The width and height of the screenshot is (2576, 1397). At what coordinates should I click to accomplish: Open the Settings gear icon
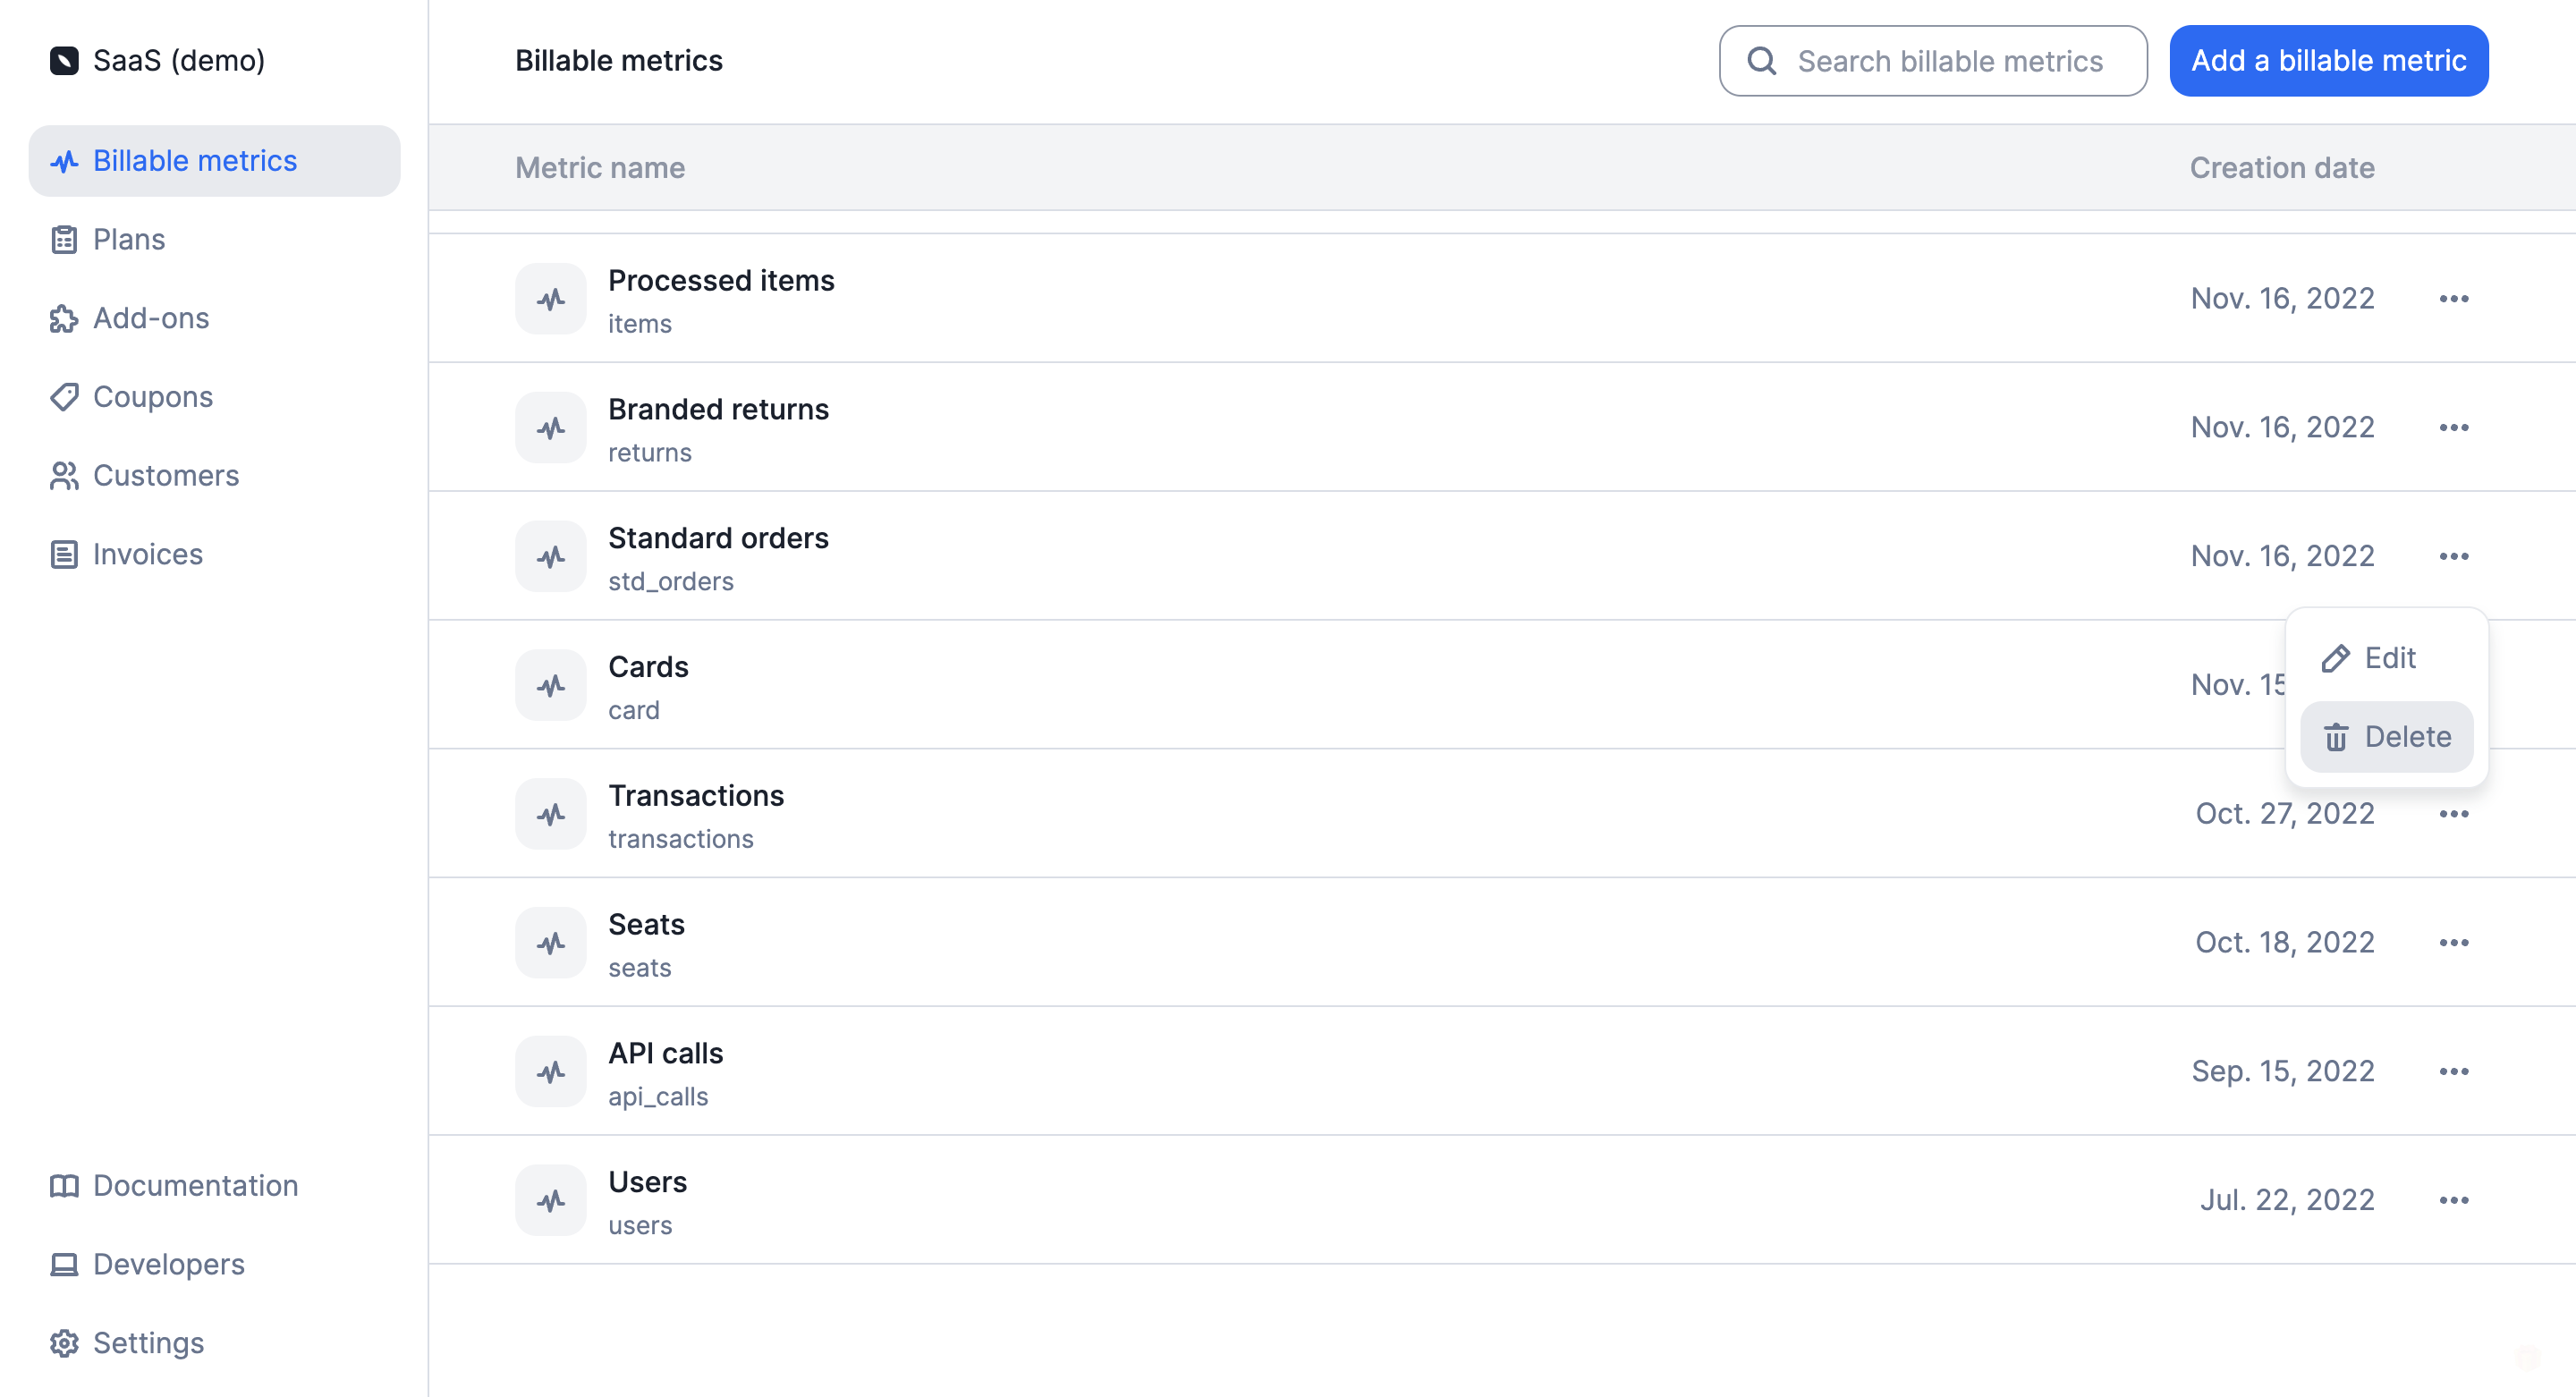(x=64, y=1343)
